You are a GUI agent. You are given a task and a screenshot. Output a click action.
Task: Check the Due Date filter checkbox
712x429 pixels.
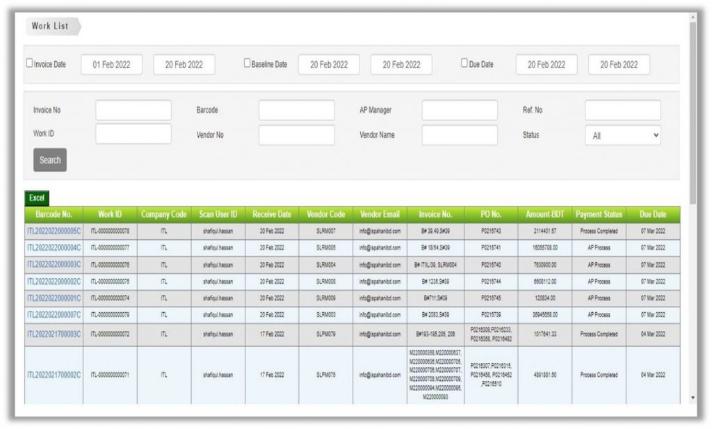pos(464,63)
